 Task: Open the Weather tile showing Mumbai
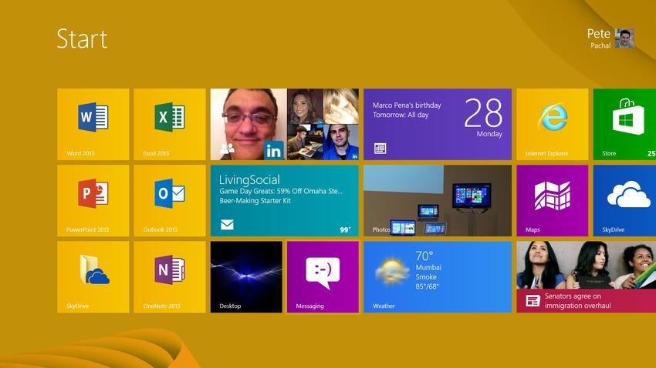pyautogui.click(x=437, y=276)
